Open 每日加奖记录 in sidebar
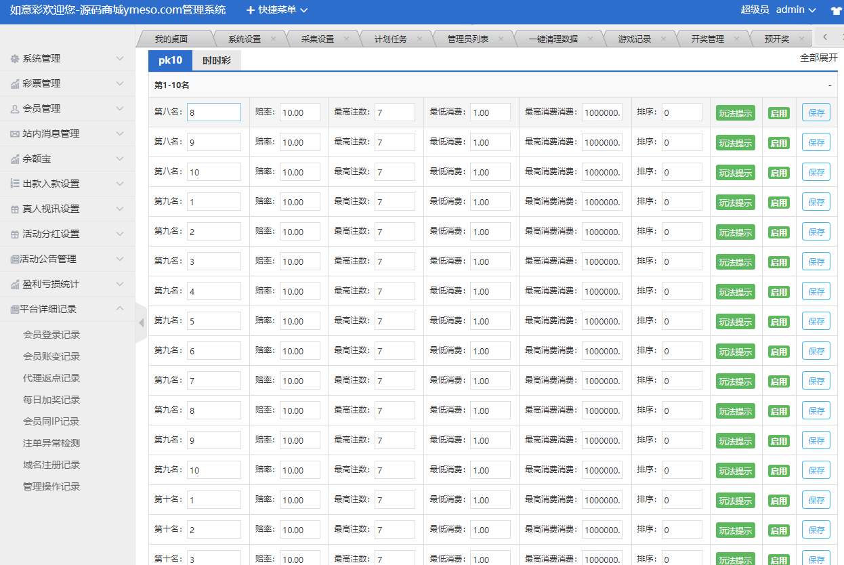Image resolution: width=844 pixels, height=565 pixels. [x=51, y=400]
